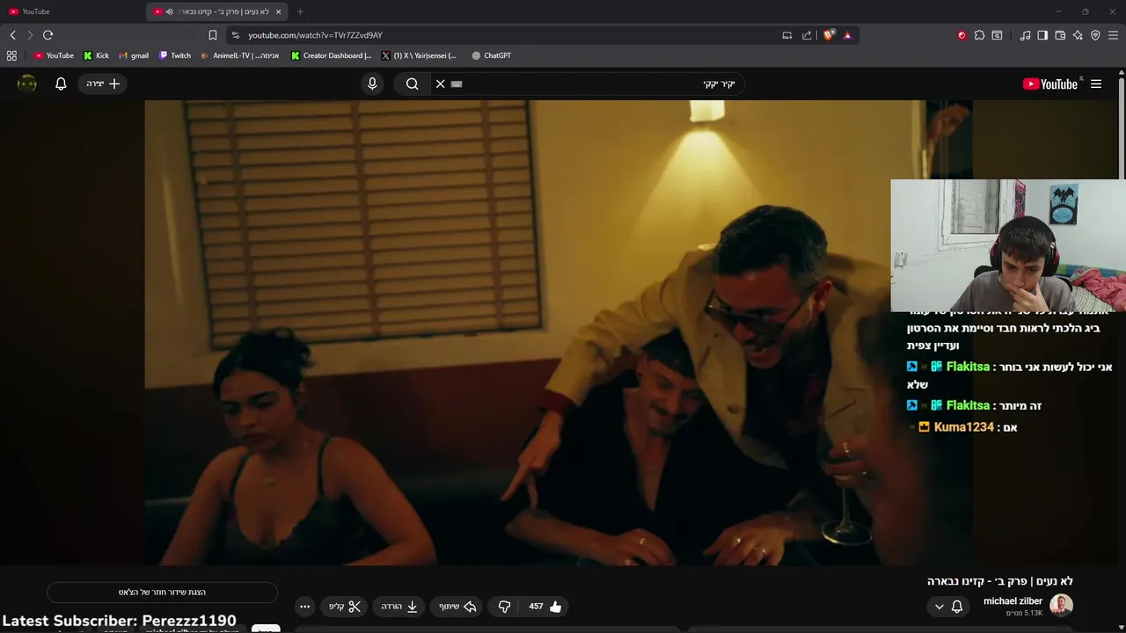This screenshot has width=1126, height=633.
Task: Click the red recording extension icon
Action: (961, 35)
